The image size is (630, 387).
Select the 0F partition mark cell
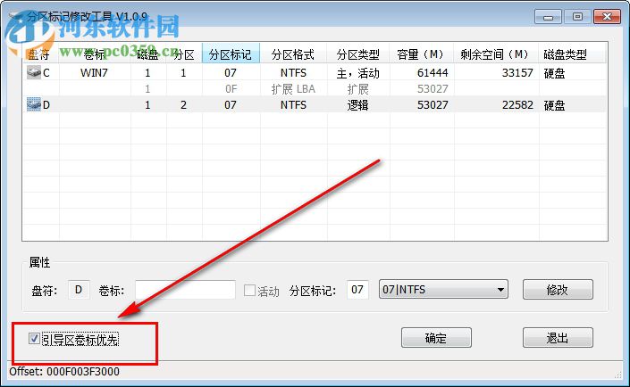pyautogui.click(x=231, y=88)
